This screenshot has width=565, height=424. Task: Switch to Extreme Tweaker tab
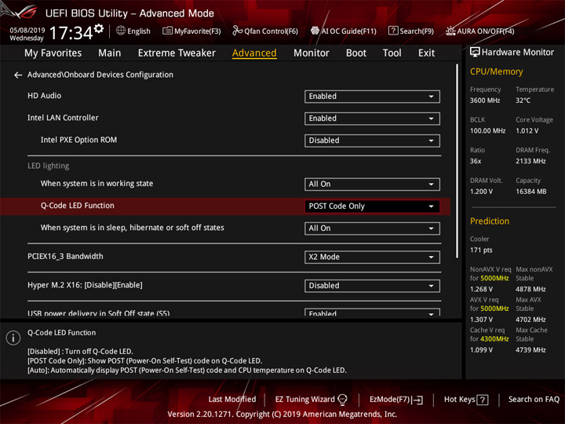[177, 53]
